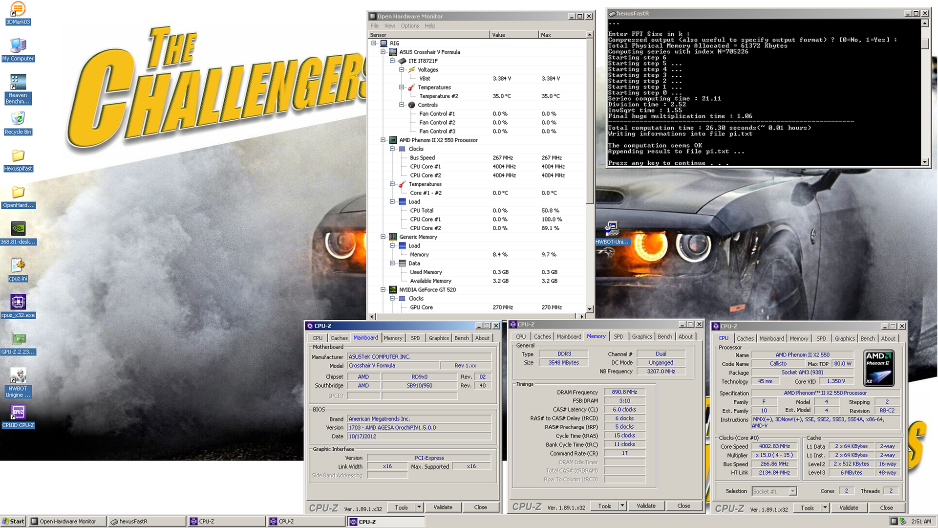Collapse the ASUS Crosshair V Formula node

383,52
